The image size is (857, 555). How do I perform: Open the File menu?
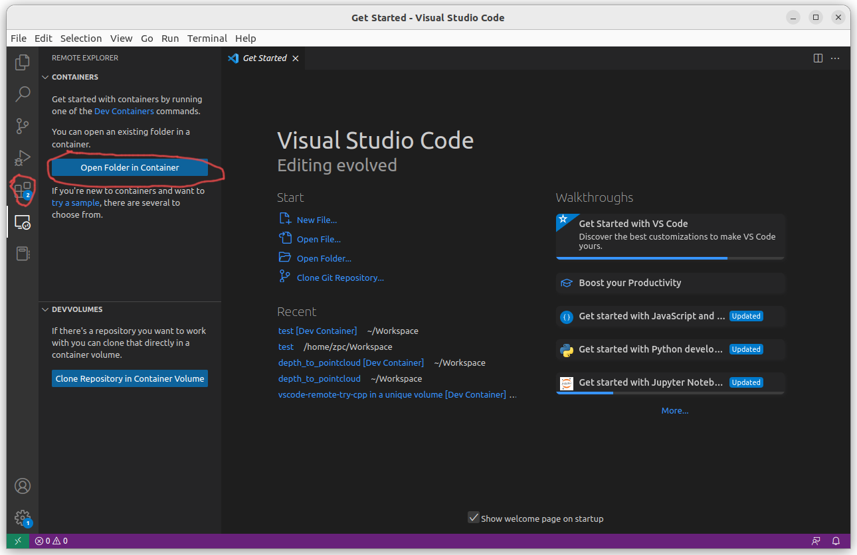(19, 39)
